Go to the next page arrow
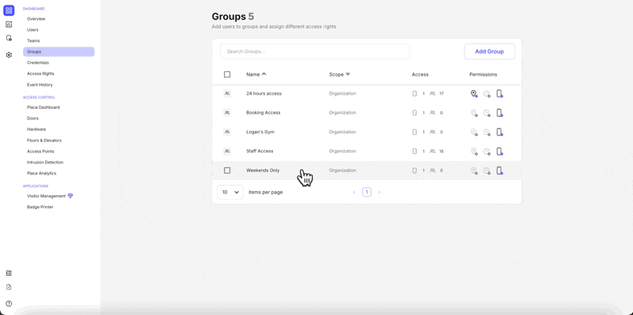The image size is (633, 315). point(379,192)
